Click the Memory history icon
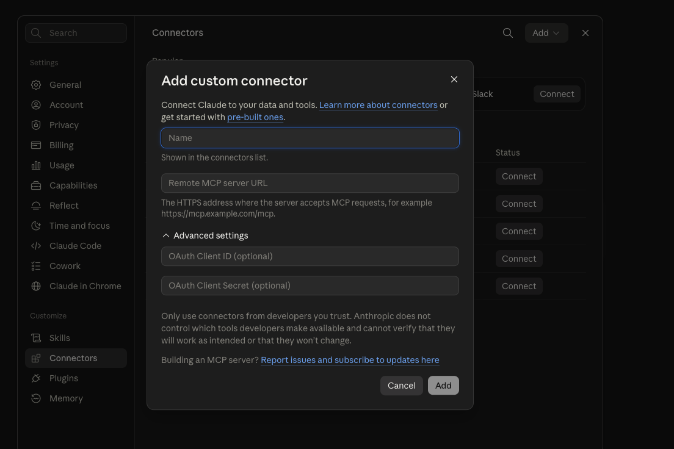Screen dimensions: 674x449 pos(36,398)
